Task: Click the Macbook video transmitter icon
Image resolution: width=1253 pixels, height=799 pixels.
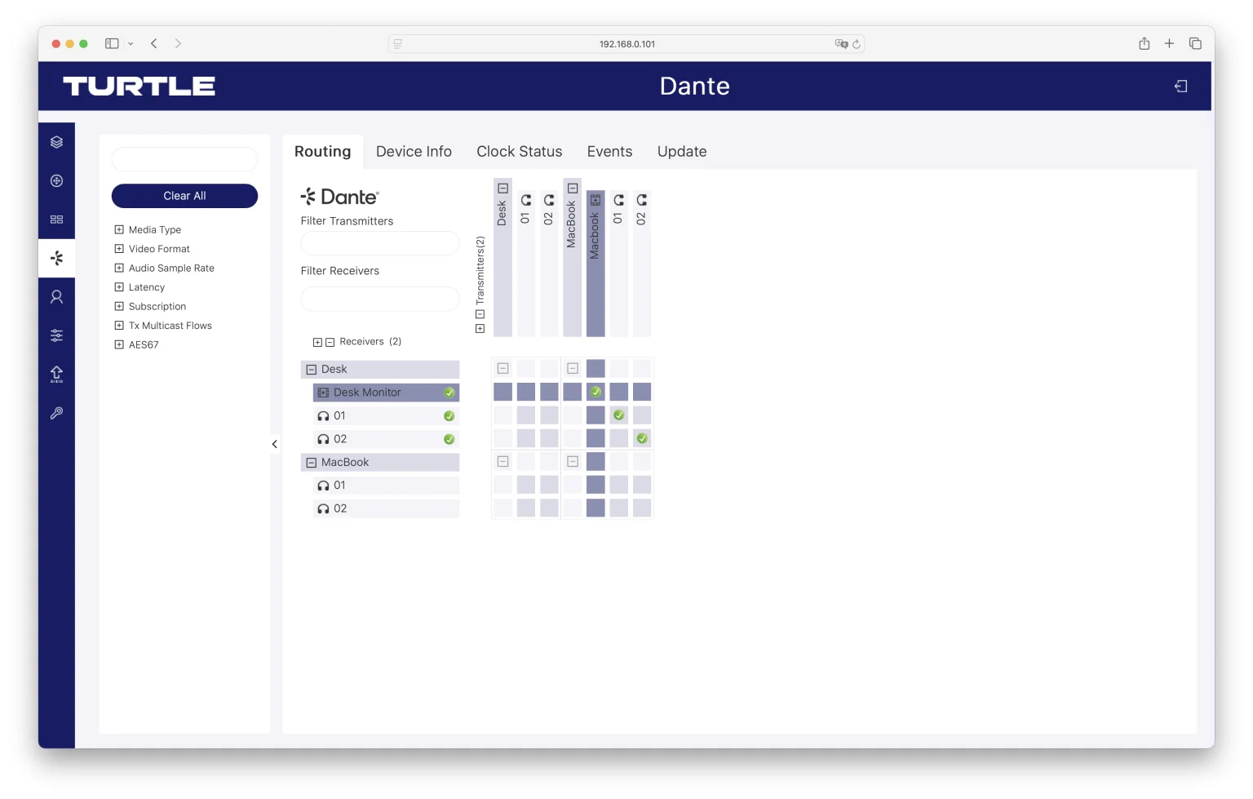Action: [596, 200]
